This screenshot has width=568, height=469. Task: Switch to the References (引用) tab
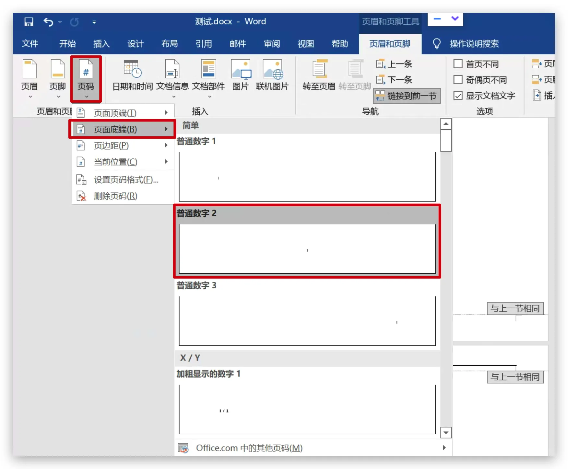tap(204, 44)
